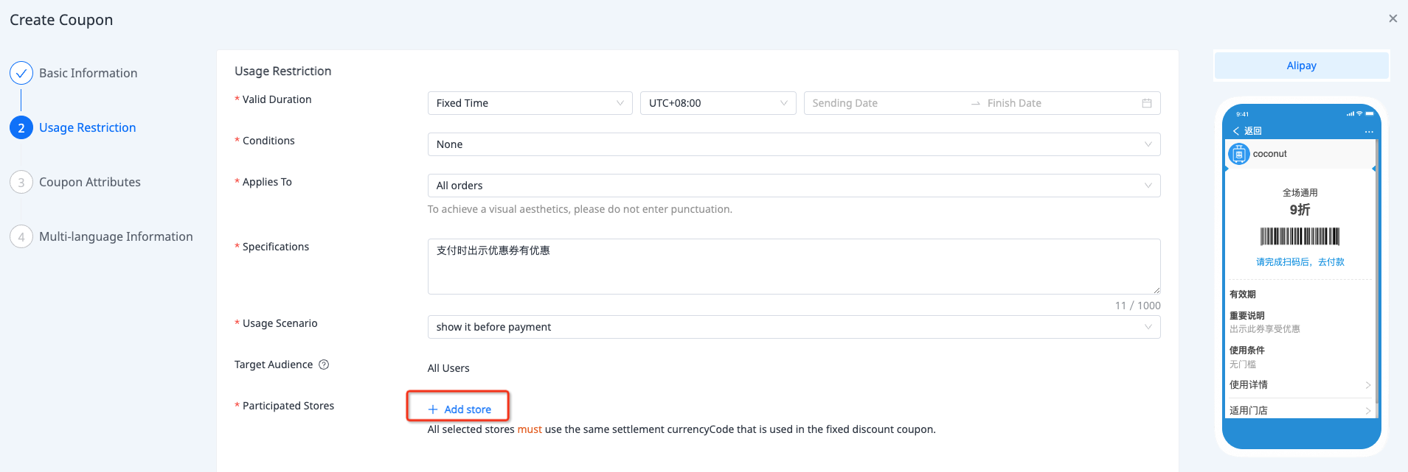
Task: Open the calendar icon in date range field
Action: click(1147, 103)
